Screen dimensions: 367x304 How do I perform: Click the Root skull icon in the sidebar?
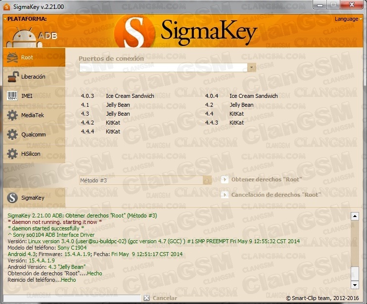coord(12,57)
